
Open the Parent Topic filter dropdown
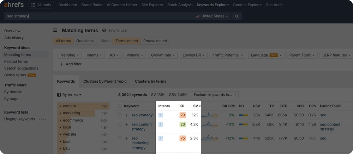(302, 55)
